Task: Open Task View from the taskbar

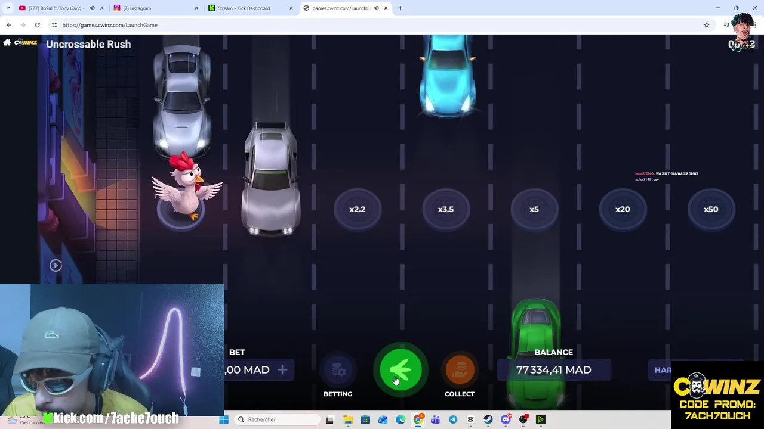Action: pyautogui.click(x=329, y=419)
